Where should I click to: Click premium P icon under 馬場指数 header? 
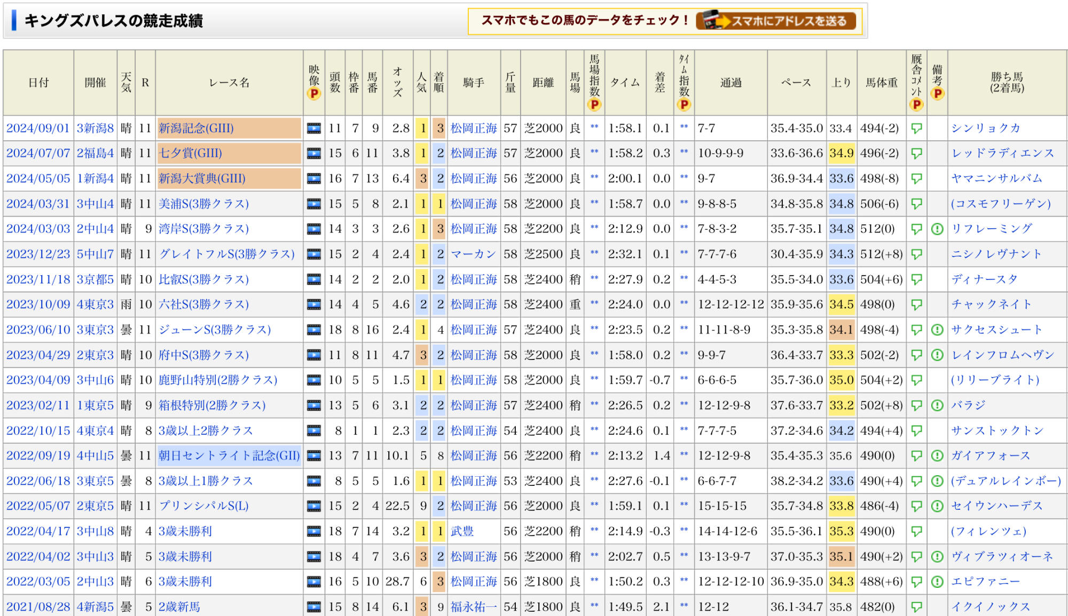pos(594,105)
